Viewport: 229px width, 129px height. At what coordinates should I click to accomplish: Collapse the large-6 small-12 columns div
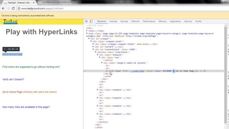[x=102, y=63]
